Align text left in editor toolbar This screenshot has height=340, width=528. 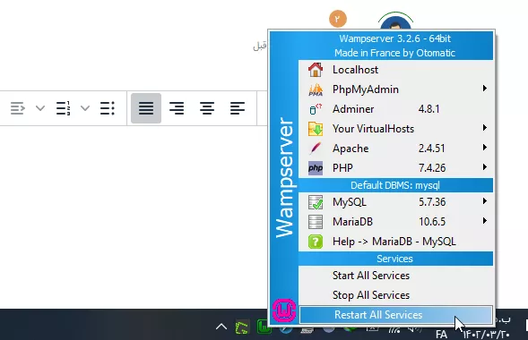pos(237,108)
